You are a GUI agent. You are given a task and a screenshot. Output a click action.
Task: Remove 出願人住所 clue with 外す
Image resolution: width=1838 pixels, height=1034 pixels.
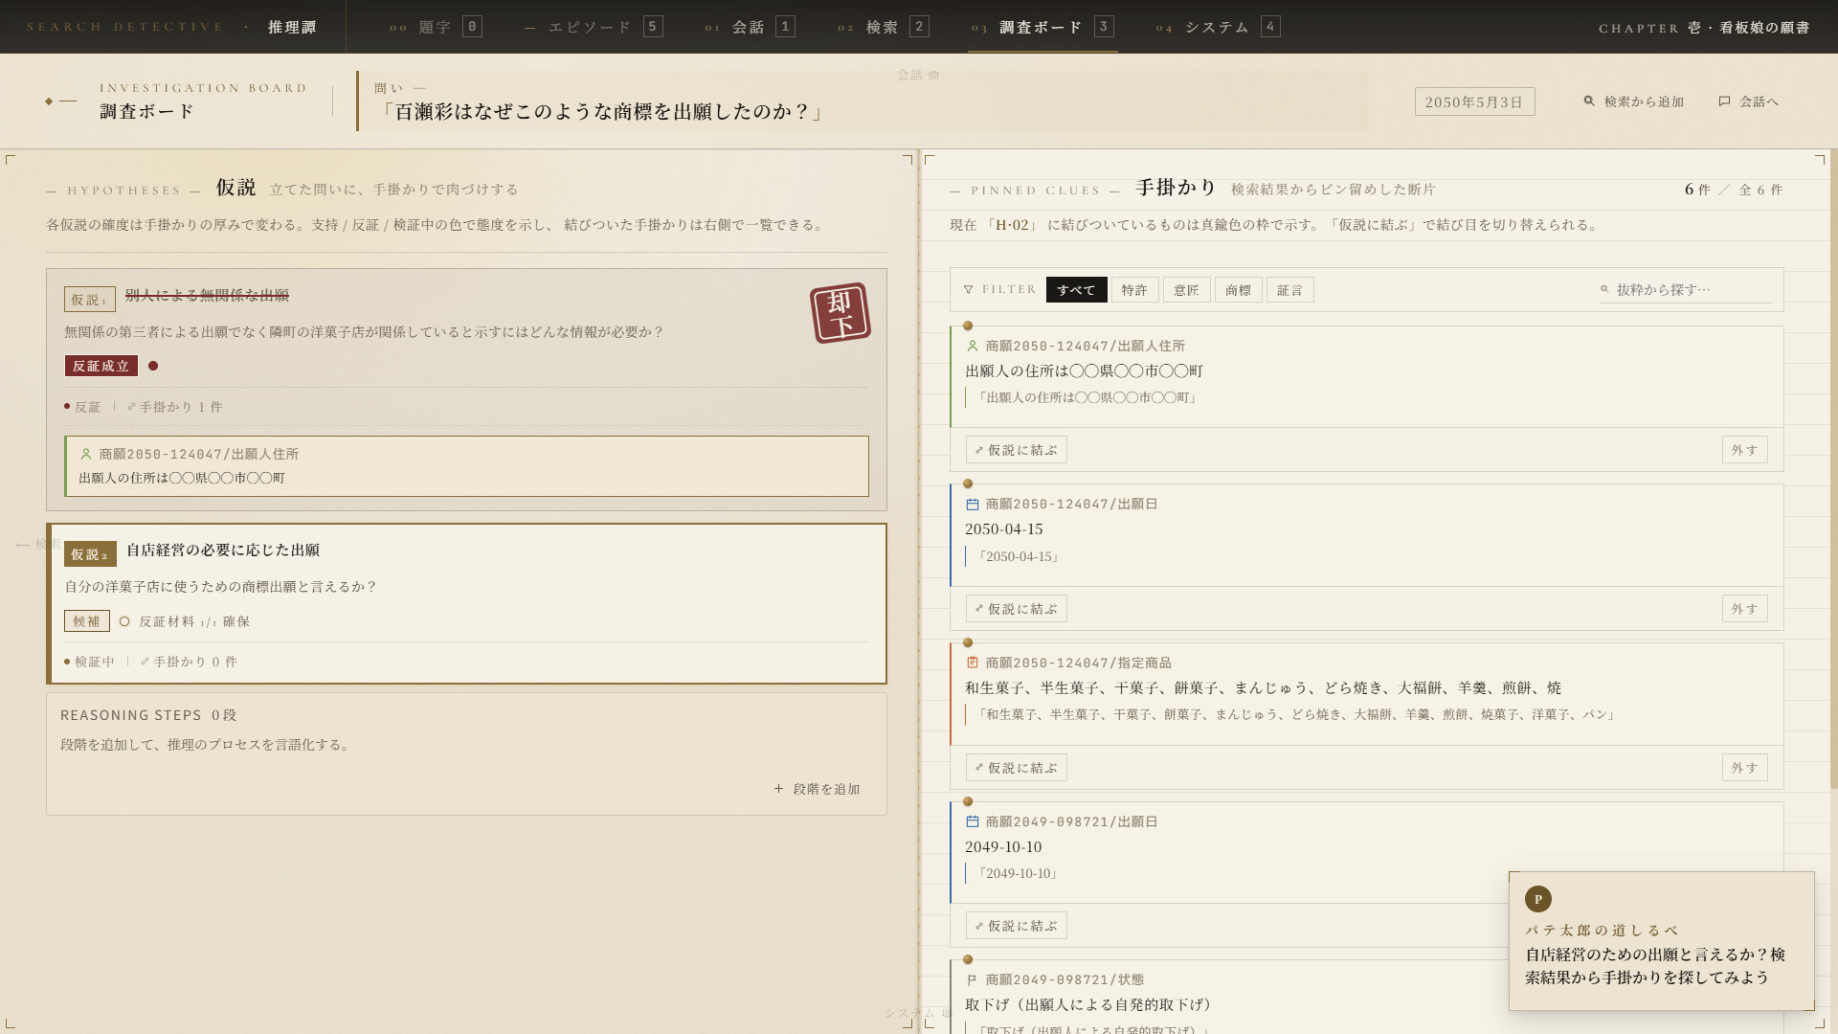[1744, 450]
